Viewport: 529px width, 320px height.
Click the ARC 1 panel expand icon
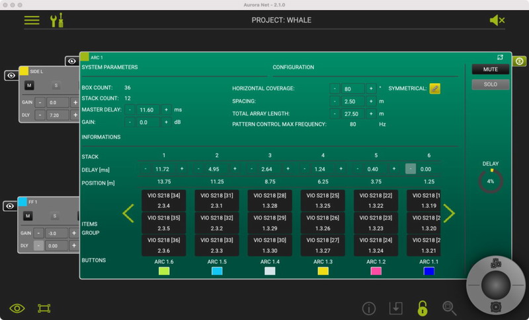pyautogui.click(x=501, y=58)
